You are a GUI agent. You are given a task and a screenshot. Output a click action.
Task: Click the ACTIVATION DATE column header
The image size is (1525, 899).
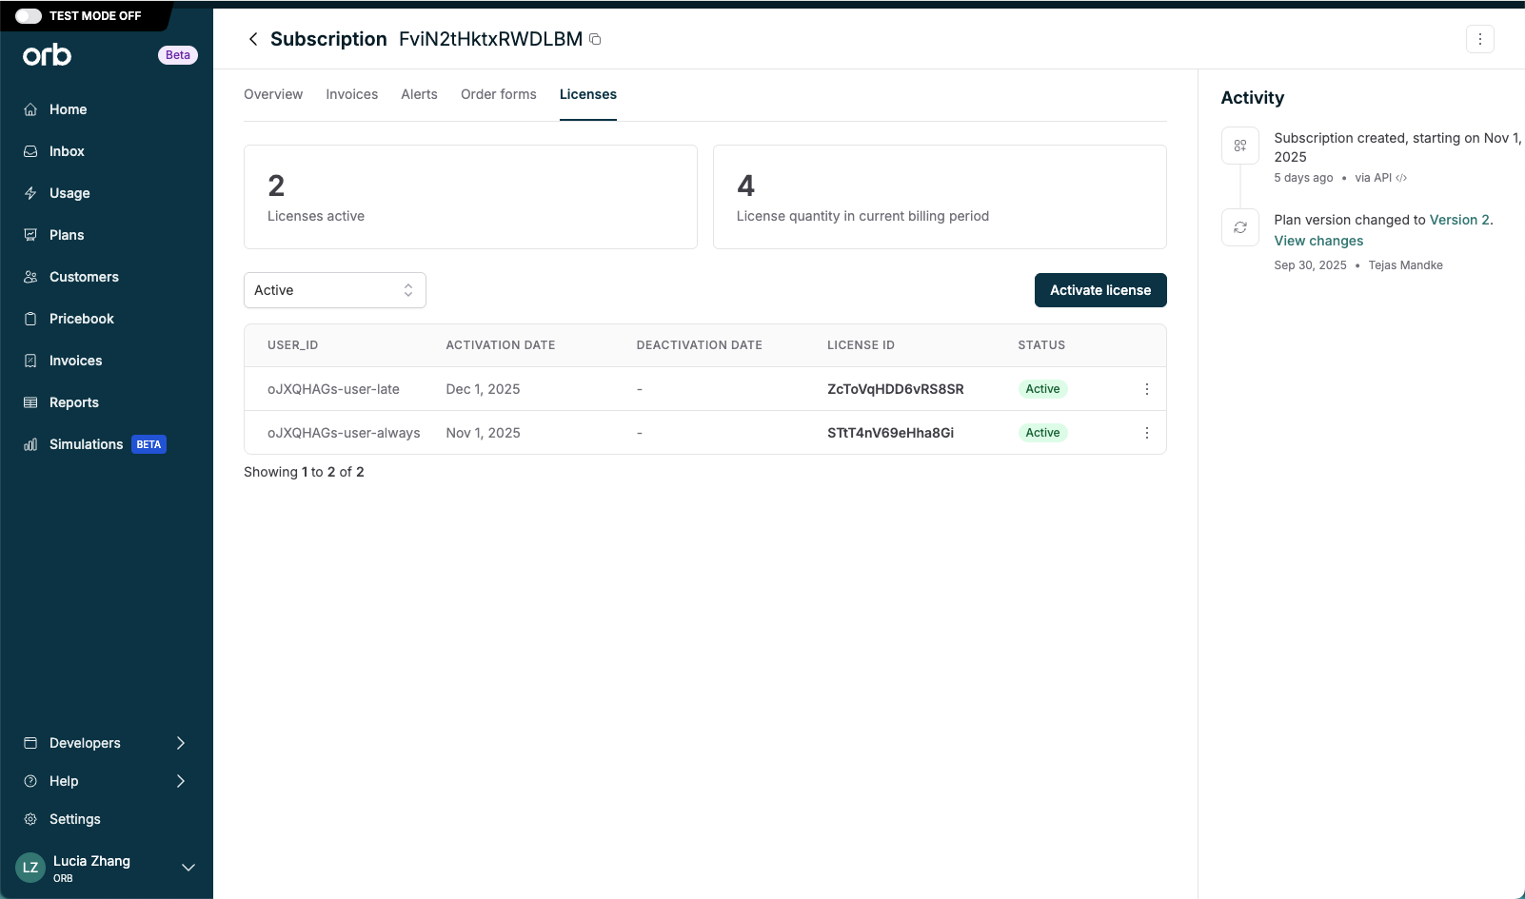pyautogui.click(x=501, y=345)
